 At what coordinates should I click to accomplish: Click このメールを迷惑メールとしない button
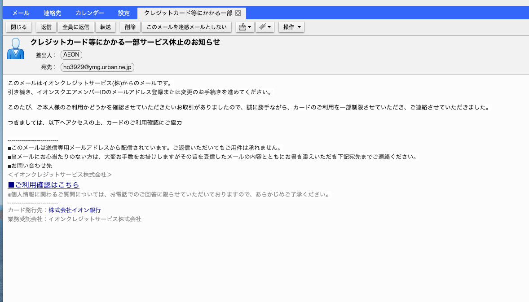pyautogui.click(x=186, y=27)
